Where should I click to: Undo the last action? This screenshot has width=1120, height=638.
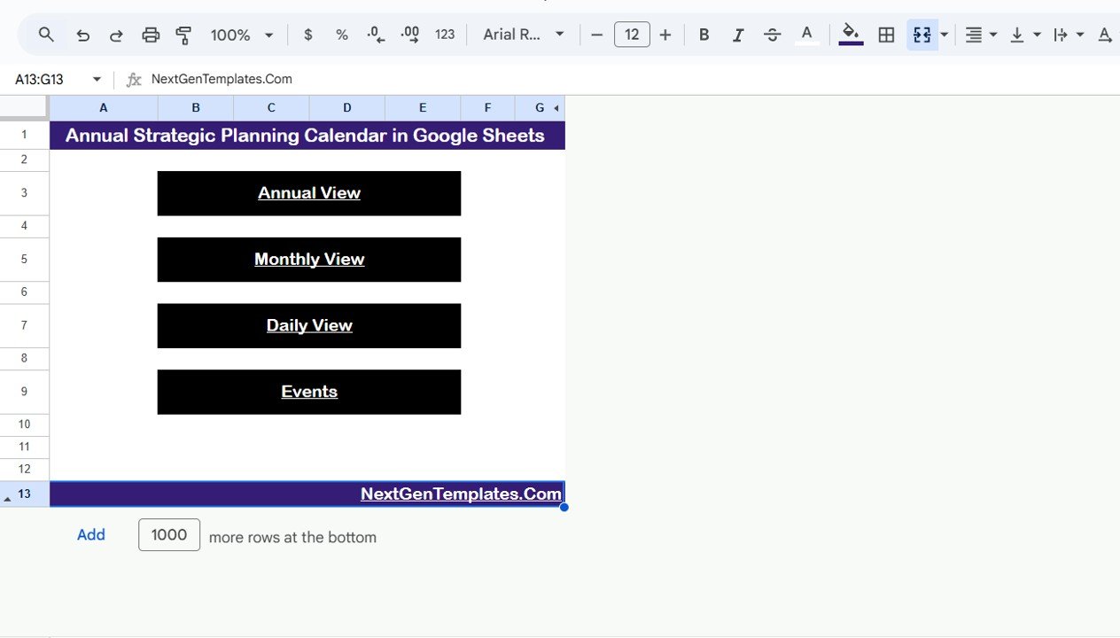[x=82, y=35]
